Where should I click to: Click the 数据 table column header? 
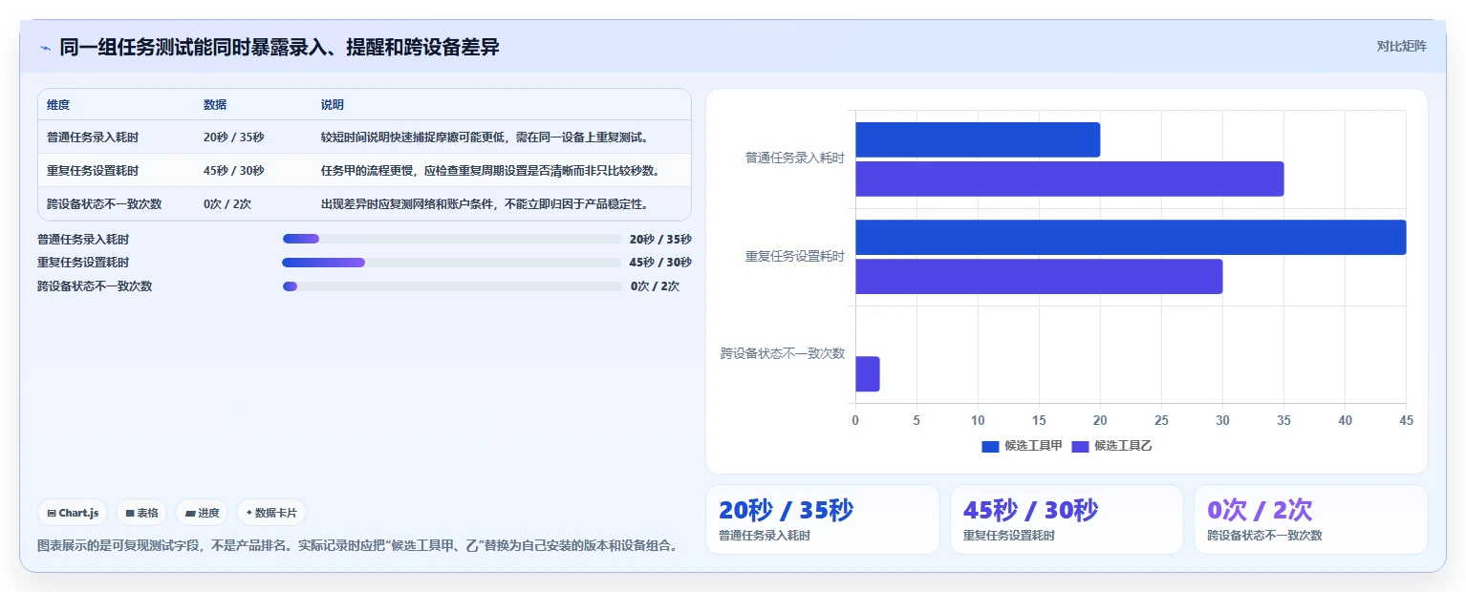[215, 105]
